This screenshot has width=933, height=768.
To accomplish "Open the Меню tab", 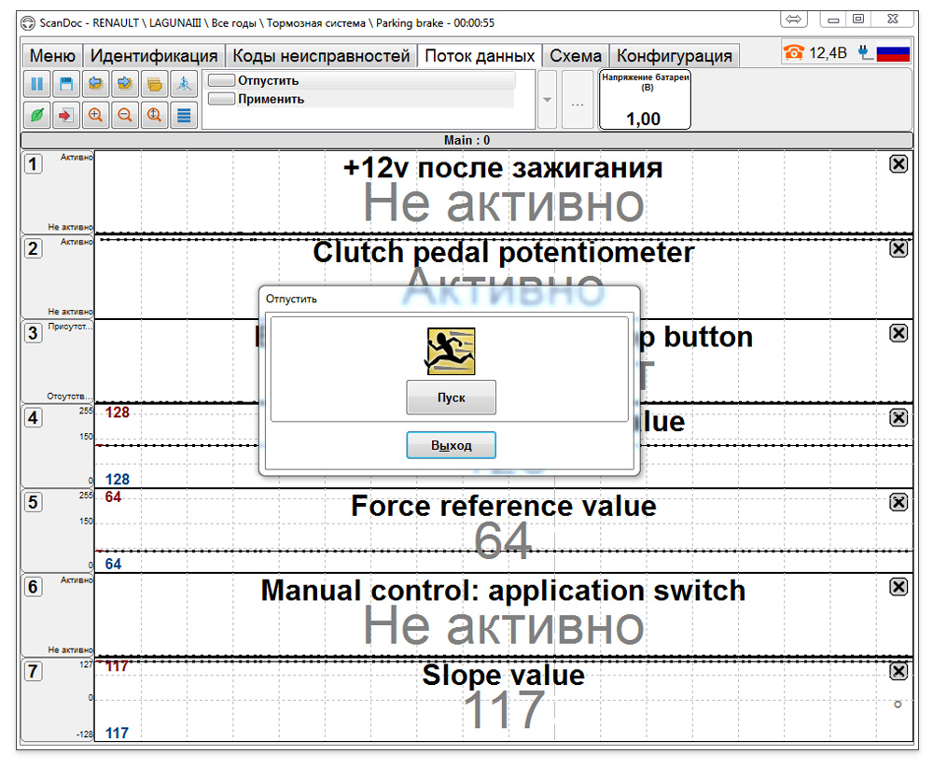I will [x=52, y=55].
